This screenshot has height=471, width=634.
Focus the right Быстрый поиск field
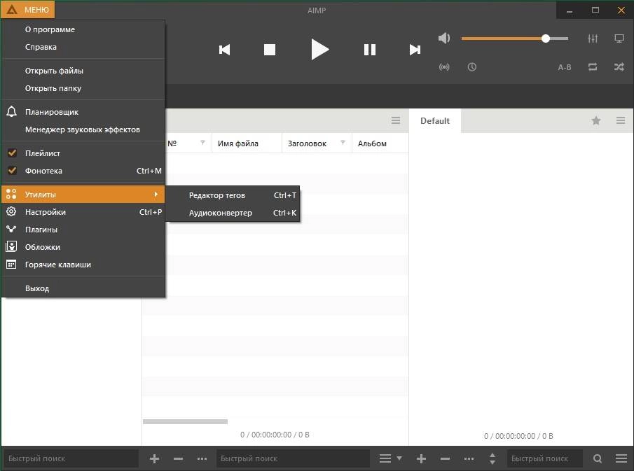pos(544,458)
